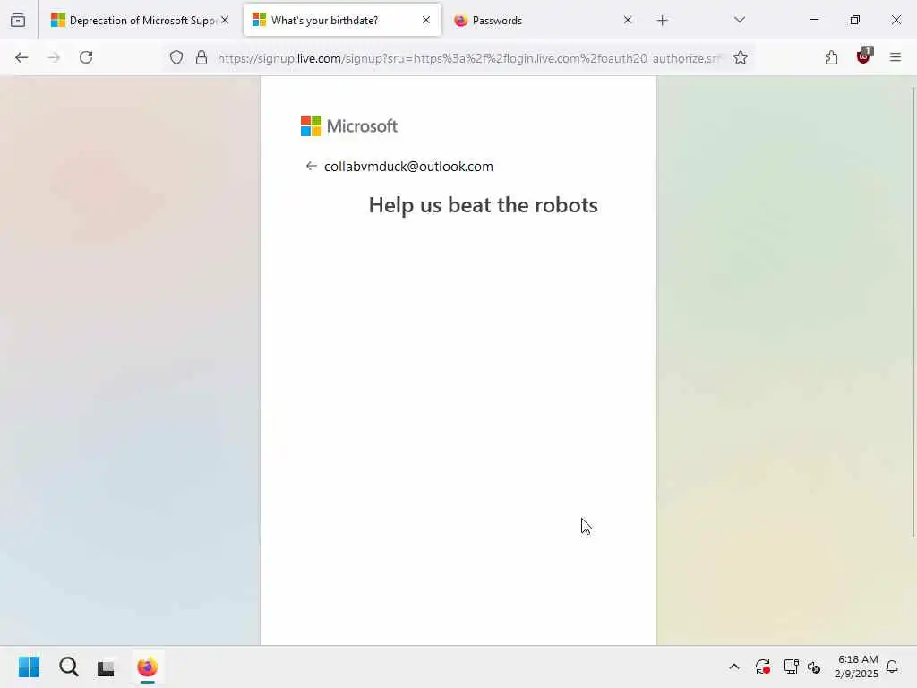
Task: Restore down the Firefox window
Action: tap(855, 20)
